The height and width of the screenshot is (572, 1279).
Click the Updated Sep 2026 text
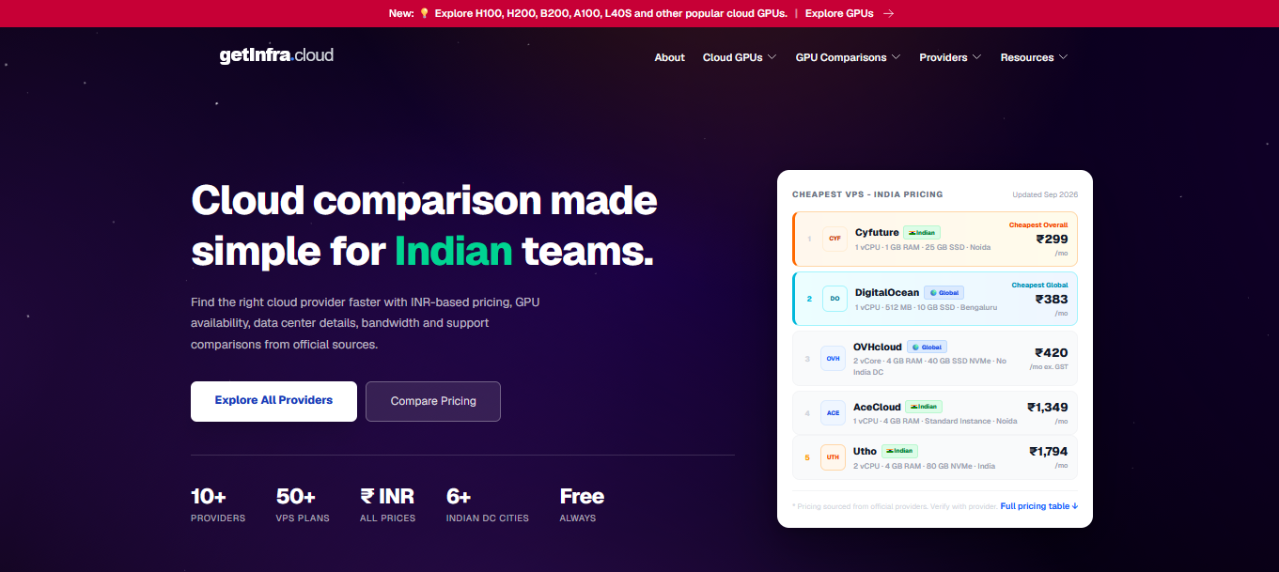[x=1045, y=195]
